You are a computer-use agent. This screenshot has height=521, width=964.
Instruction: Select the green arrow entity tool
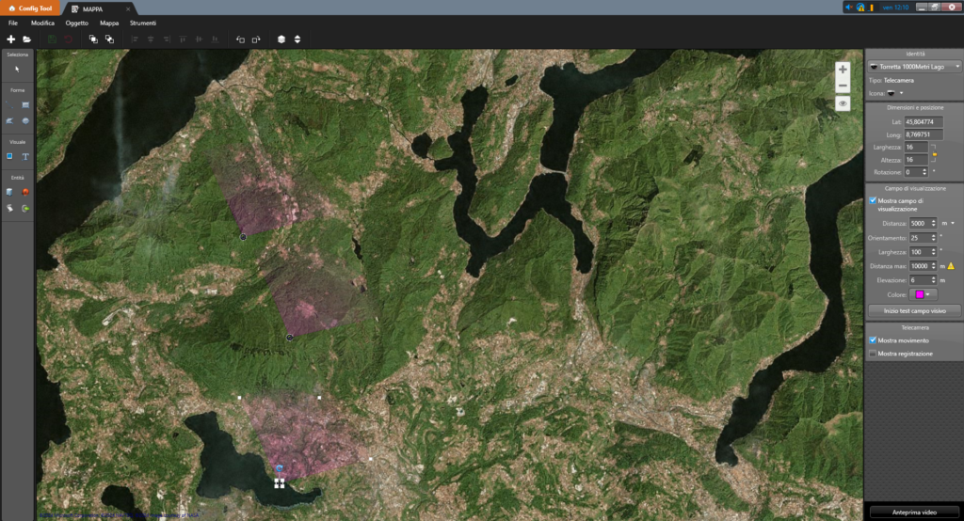(x=25, y=208)
